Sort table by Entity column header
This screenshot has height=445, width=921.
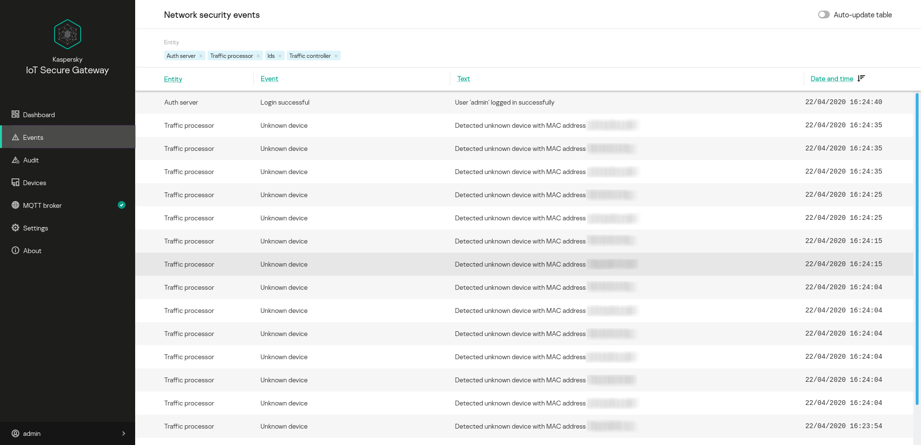(x=173, y=79)
